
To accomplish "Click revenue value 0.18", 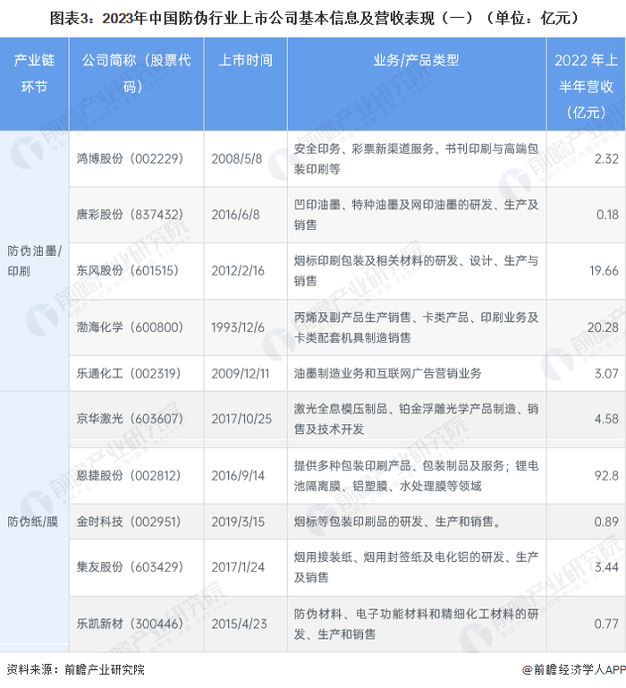I will pyautogui.click(x=607, y=215).
